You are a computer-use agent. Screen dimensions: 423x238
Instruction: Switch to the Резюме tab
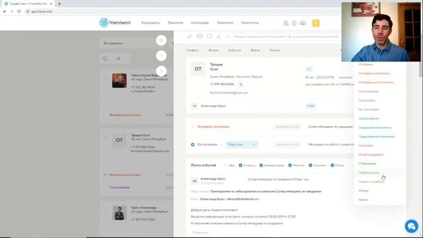pyautogui.click(x=275, y=50)
